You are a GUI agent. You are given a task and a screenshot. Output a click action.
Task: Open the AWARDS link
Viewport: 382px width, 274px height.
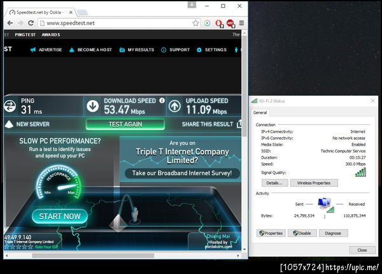pos(51,34)
